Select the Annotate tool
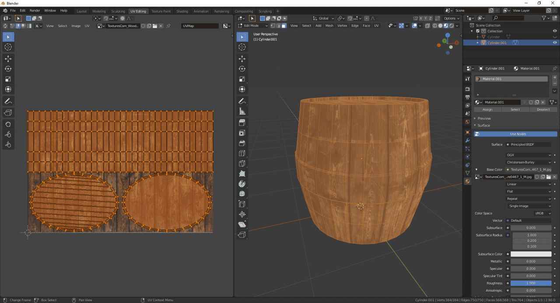The height and width of the screenshot is (303, 560). (x=242, y=101)
